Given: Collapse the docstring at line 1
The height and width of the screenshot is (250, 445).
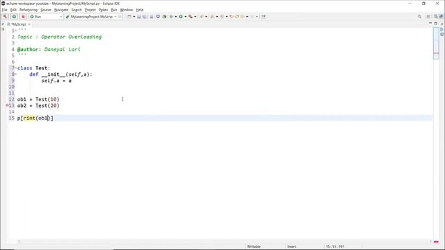Looking at the screenshot, I should (15, 31).
